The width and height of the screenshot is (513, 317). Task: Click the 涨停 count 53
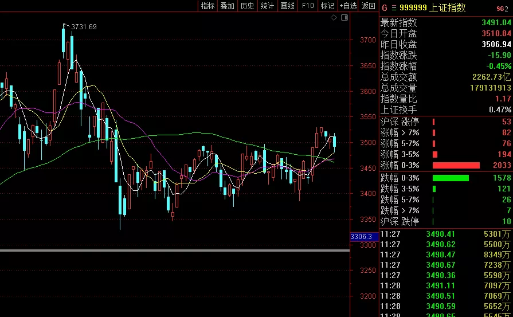(x=507, y=122)
